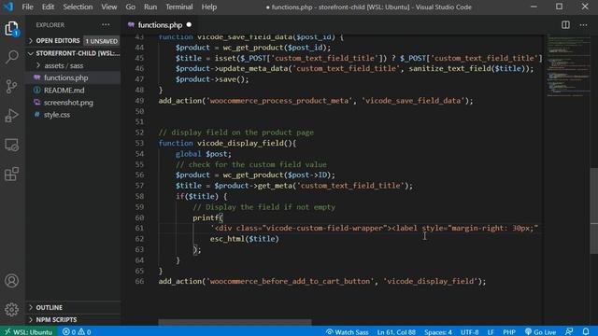This screenshot has height=336, width=598.
Task: Change encoding via UTF-8 indicator
Action: [x=469, y=332]
